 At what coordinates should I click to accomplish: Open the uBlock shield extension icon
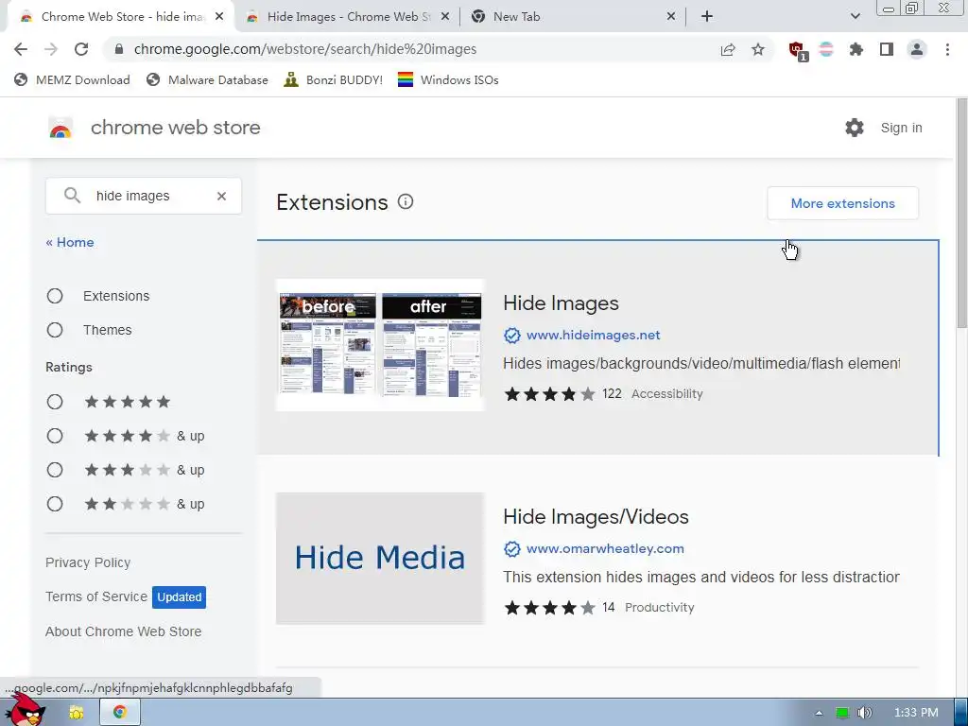point(798,50)
